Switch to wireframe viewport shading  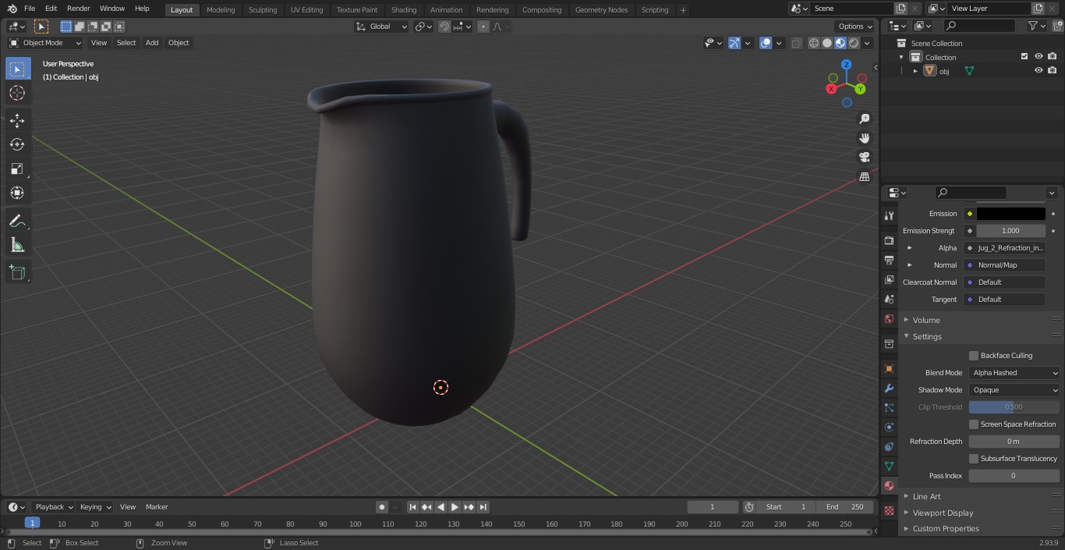813,43
